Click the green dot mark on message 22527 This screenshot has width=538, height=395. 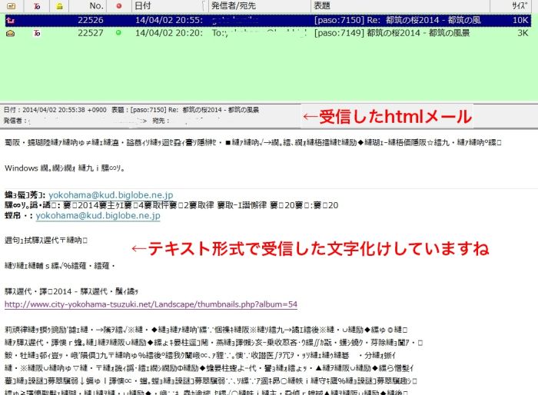pyautogui.click(x=118, y=33)
